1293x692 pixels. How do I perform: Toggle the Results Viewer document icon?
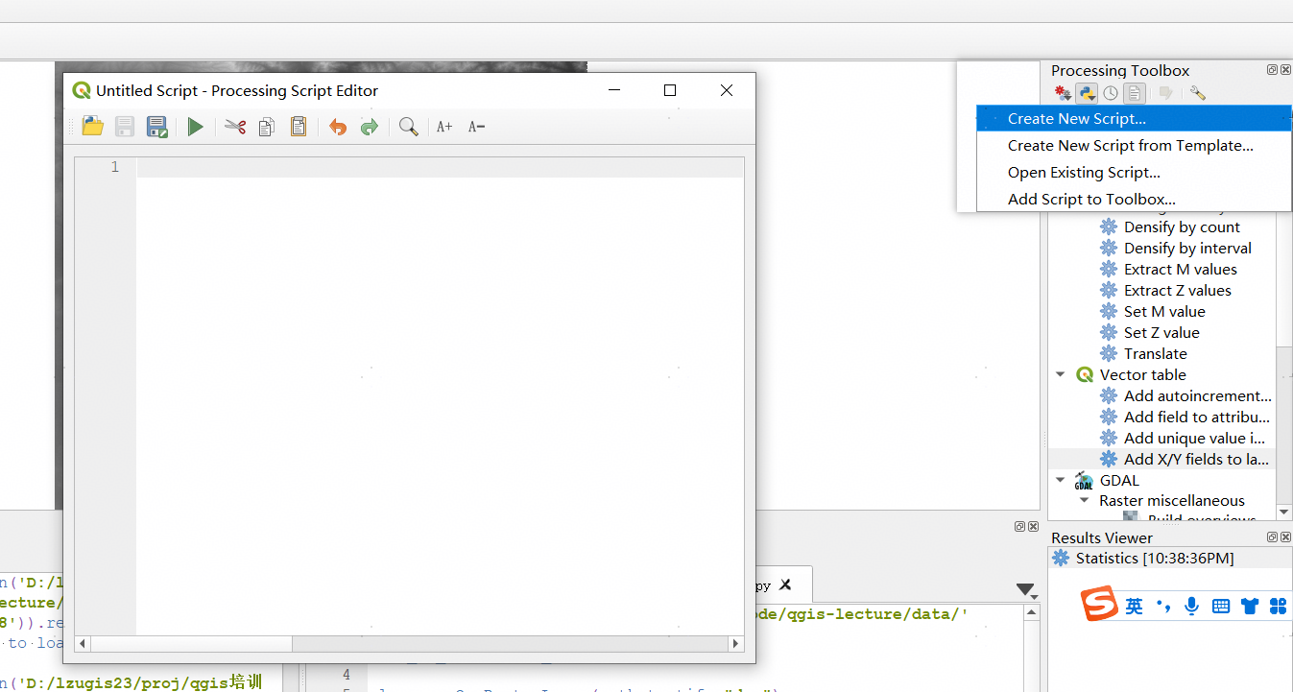pos(1135,93)
